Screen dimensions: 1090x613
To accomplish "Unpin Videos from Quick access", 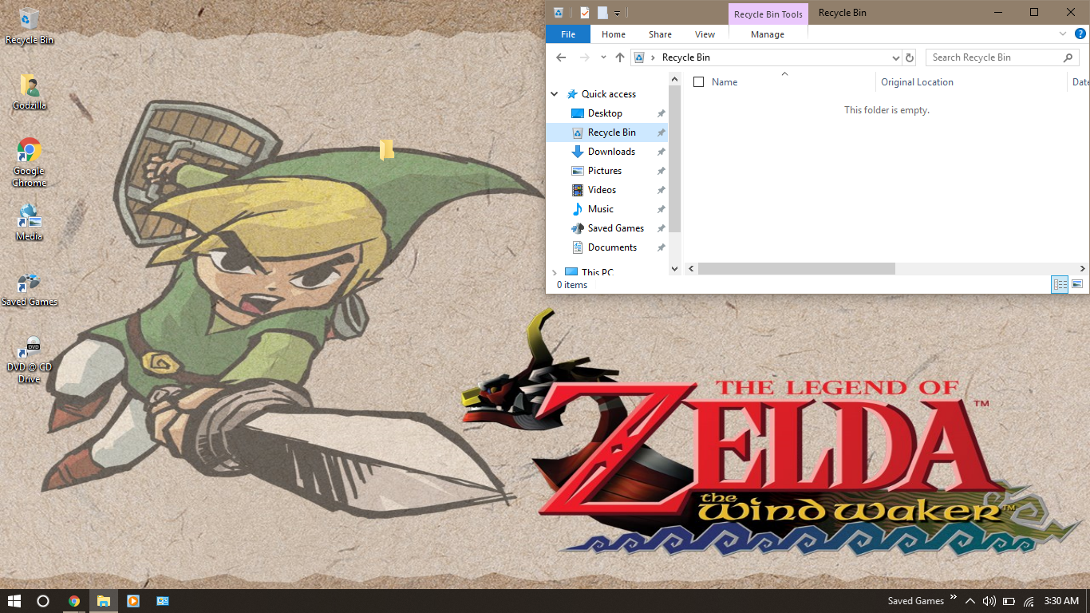I will pos(661,190).
